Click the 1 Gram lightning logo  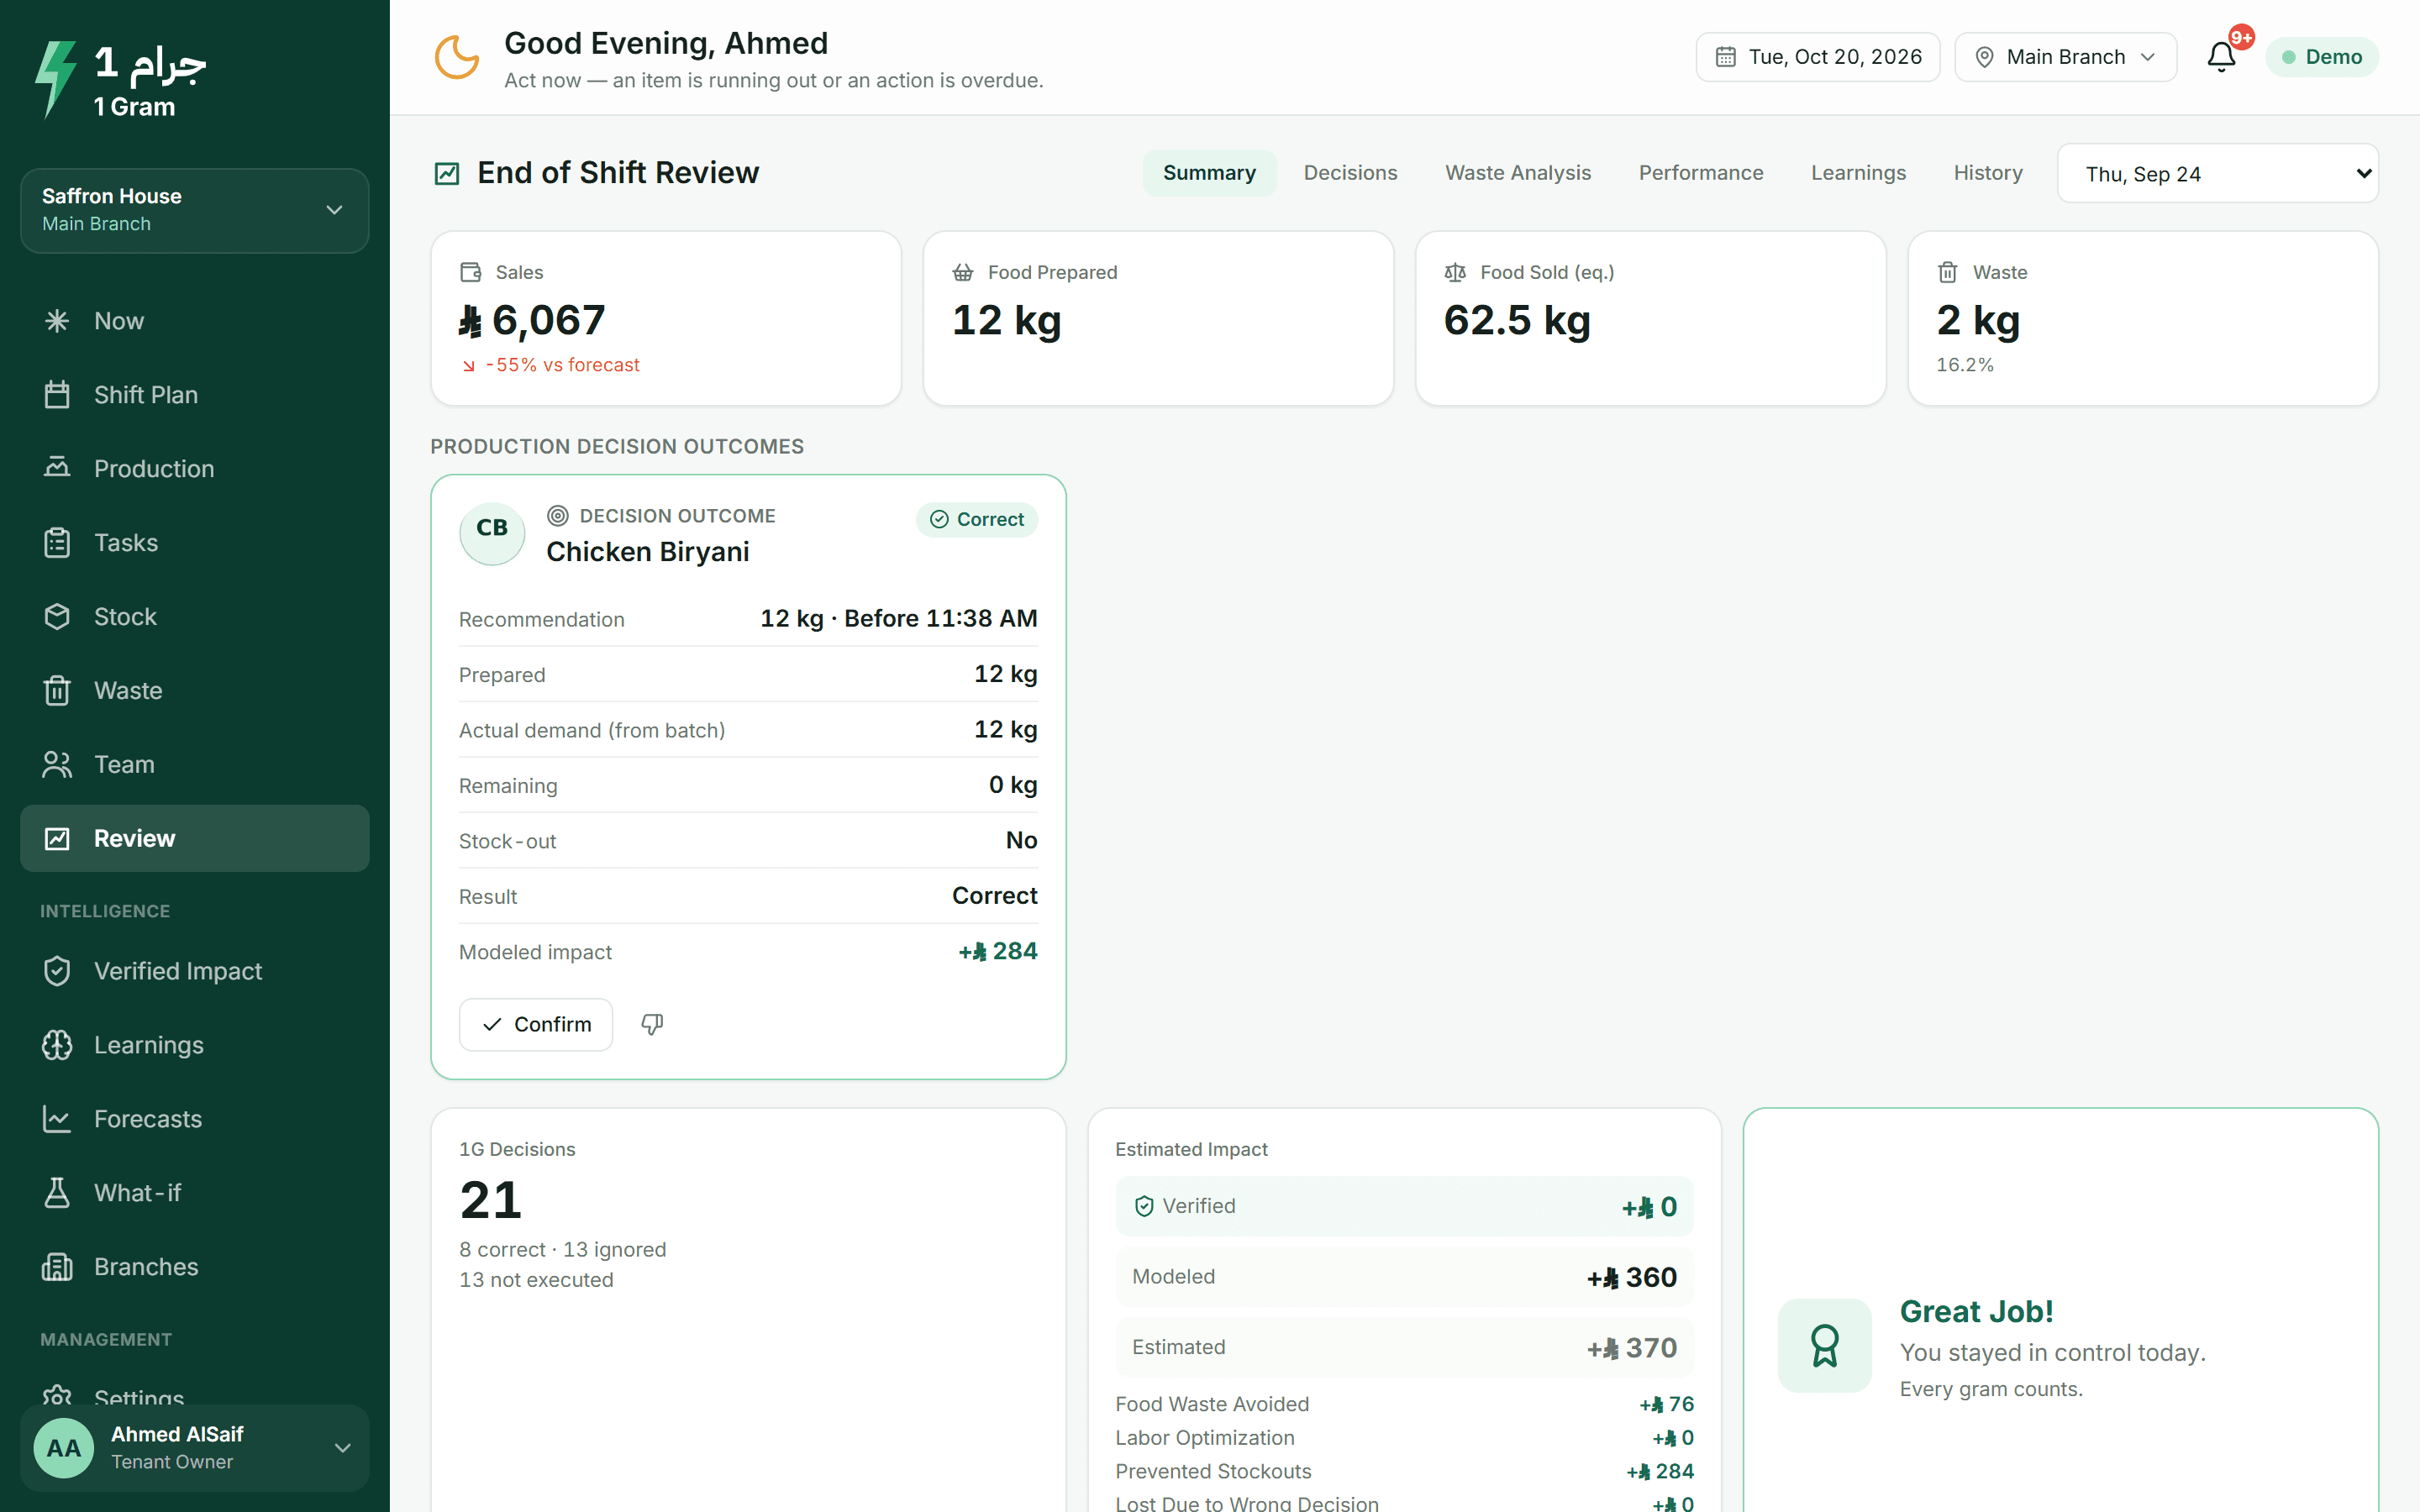point(55,80)
